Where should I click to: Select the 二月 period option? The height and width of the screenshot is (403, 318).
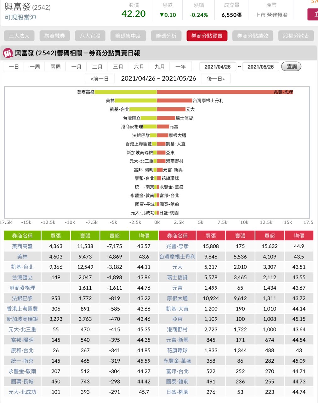pos(97,67)
